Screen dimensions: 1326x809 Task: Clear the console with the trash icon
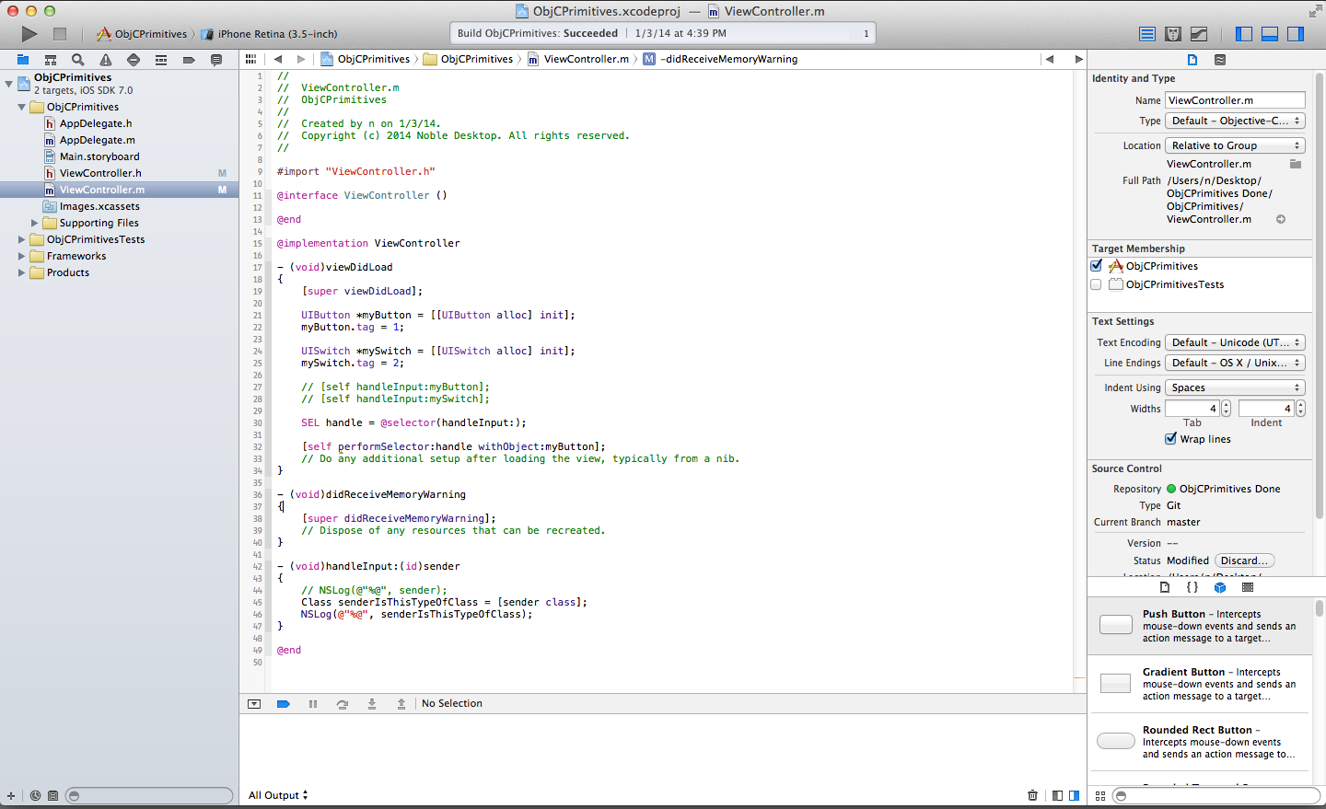[1032, 795]
